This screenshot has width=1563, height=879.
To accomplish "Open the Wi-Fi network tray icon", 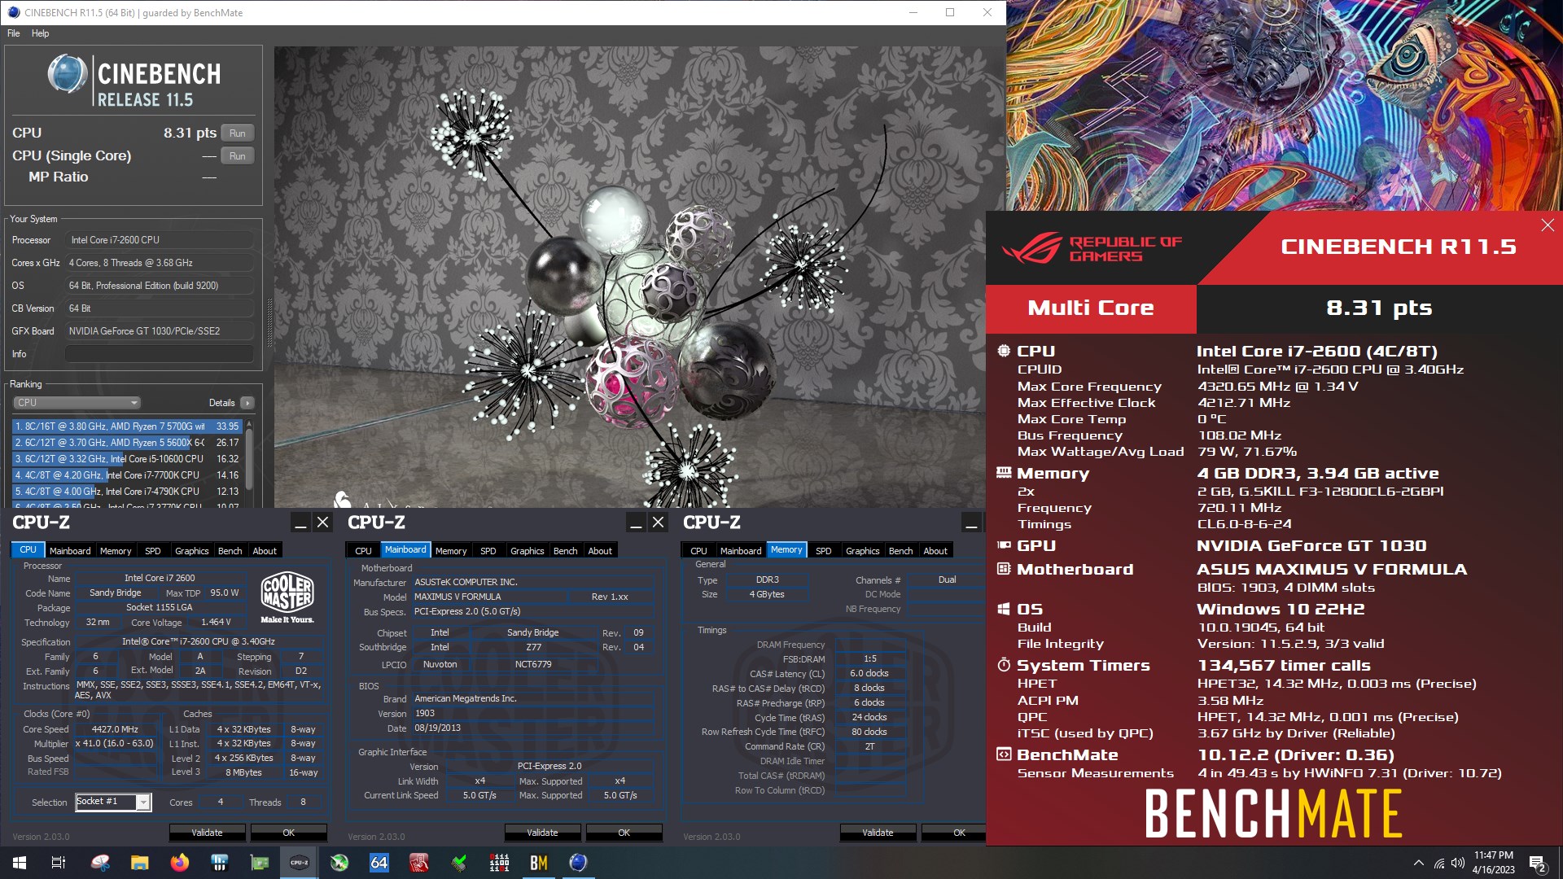I will [1439, 863].
